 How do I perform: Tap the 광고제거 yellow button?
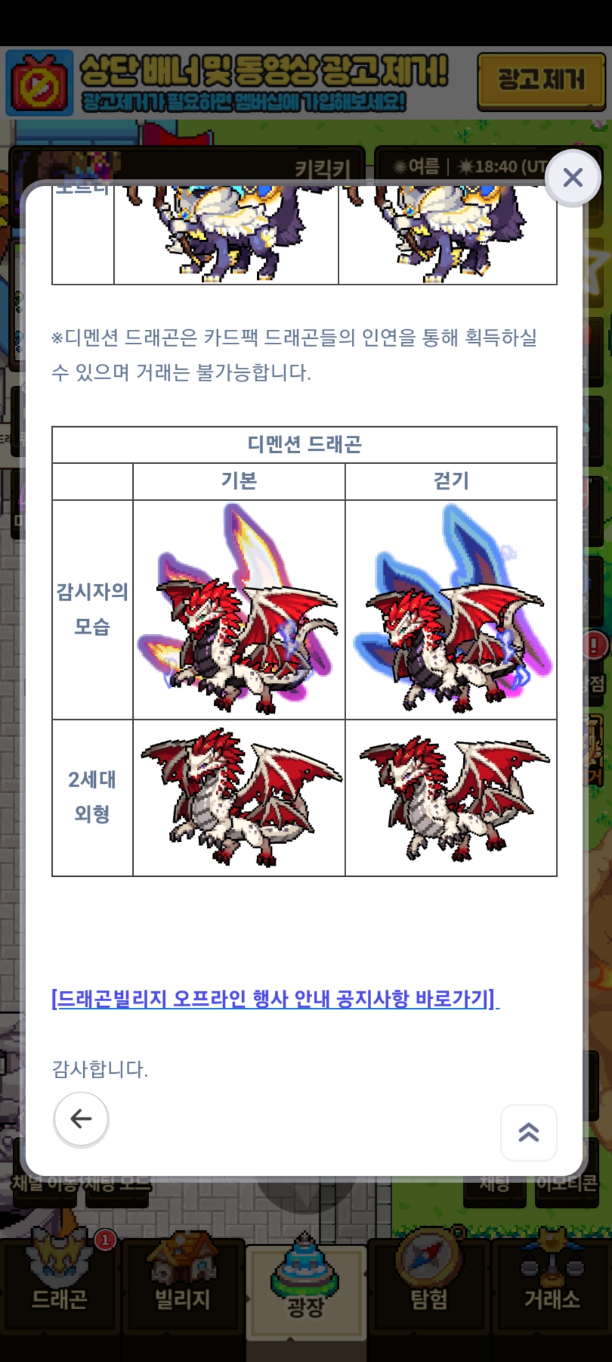pos(541,81)
